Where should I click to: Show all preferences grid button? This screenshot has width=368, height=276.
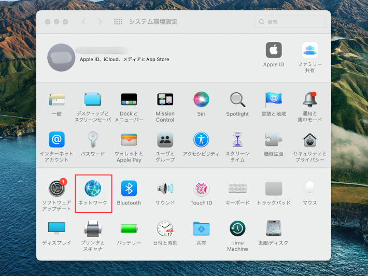(118, 22)
